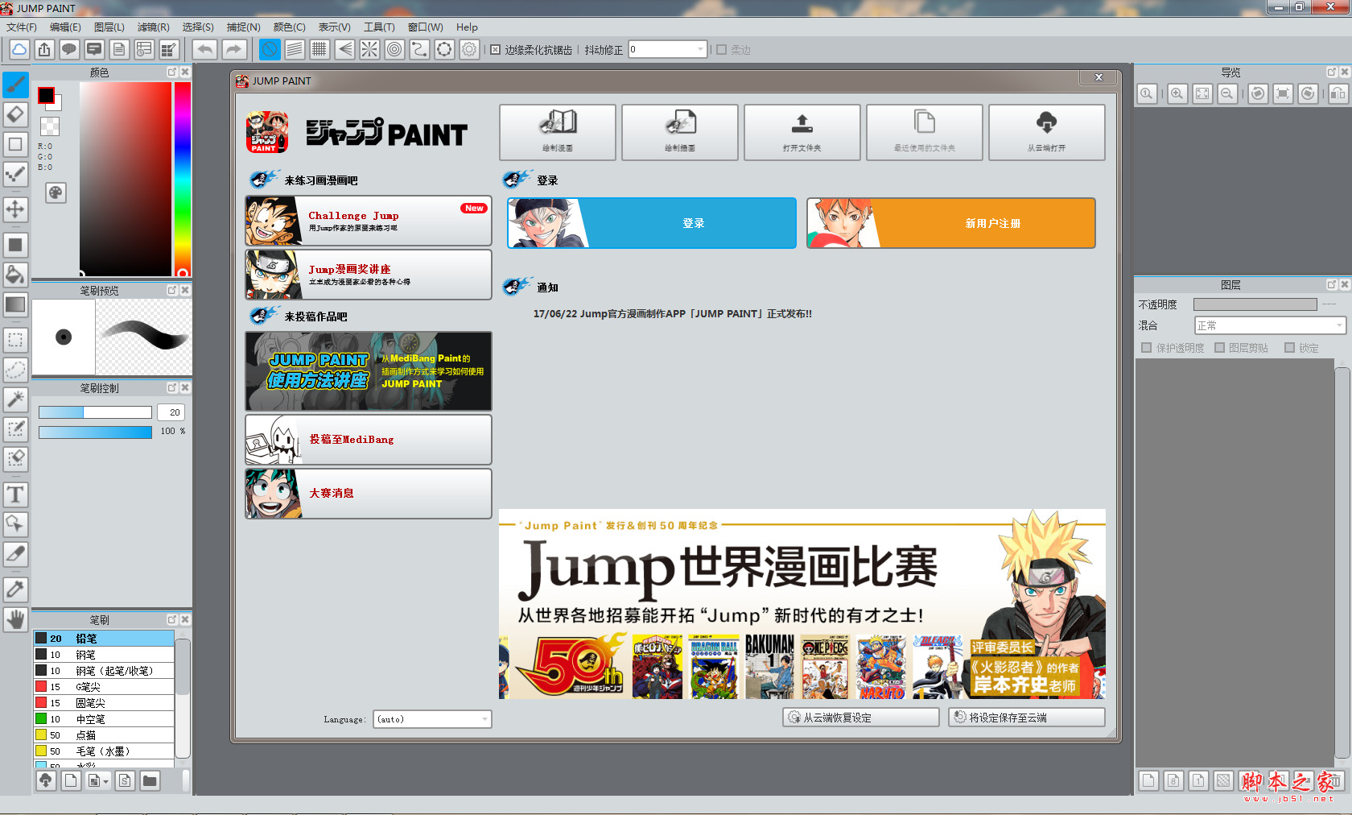1352x815 pixels.
Task: Close the JUMP PAINT start dialog
Action: coord(1098,77)
